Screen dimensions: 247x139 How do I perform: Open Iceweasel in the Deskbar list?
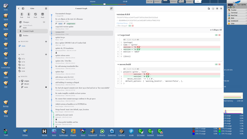[237, 20]
